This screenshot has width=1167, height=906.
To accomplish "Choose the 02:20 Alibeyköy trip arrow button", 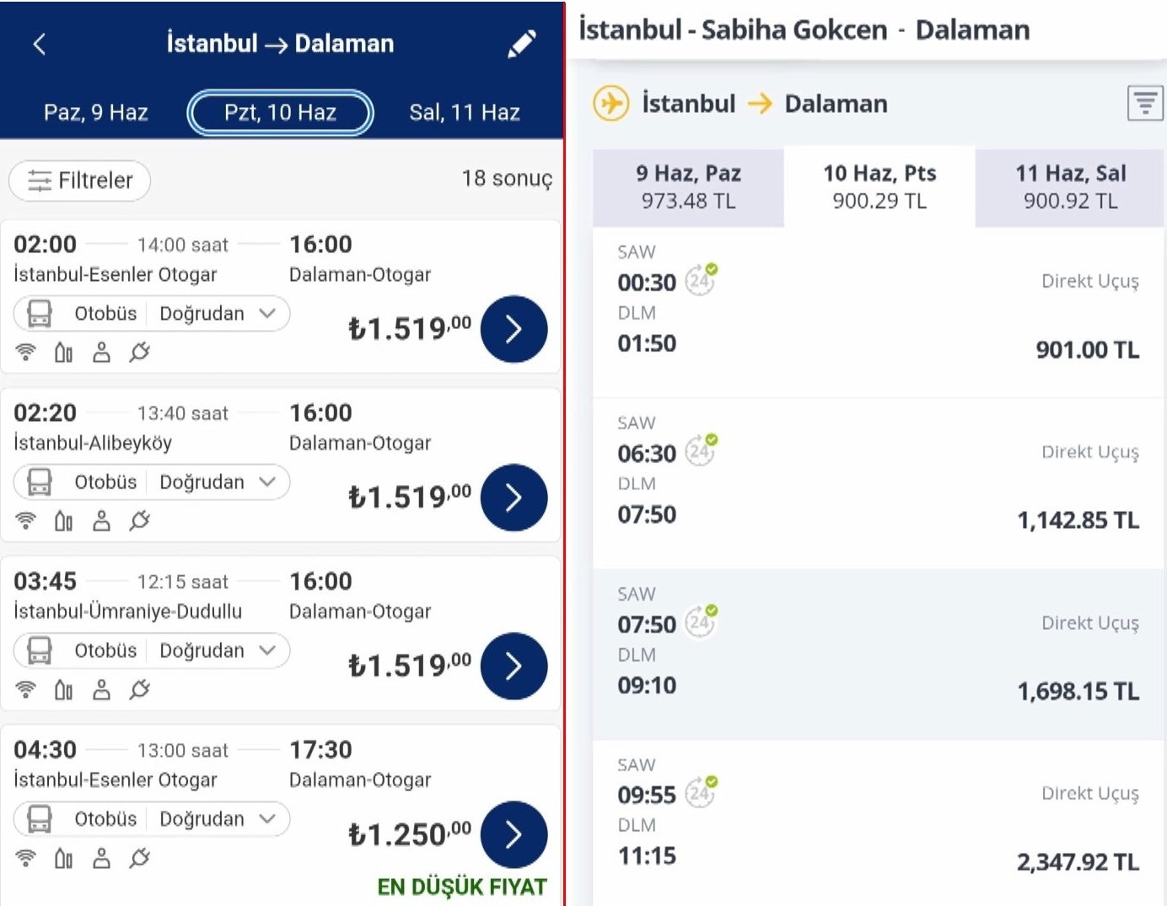I will (514, 498).
